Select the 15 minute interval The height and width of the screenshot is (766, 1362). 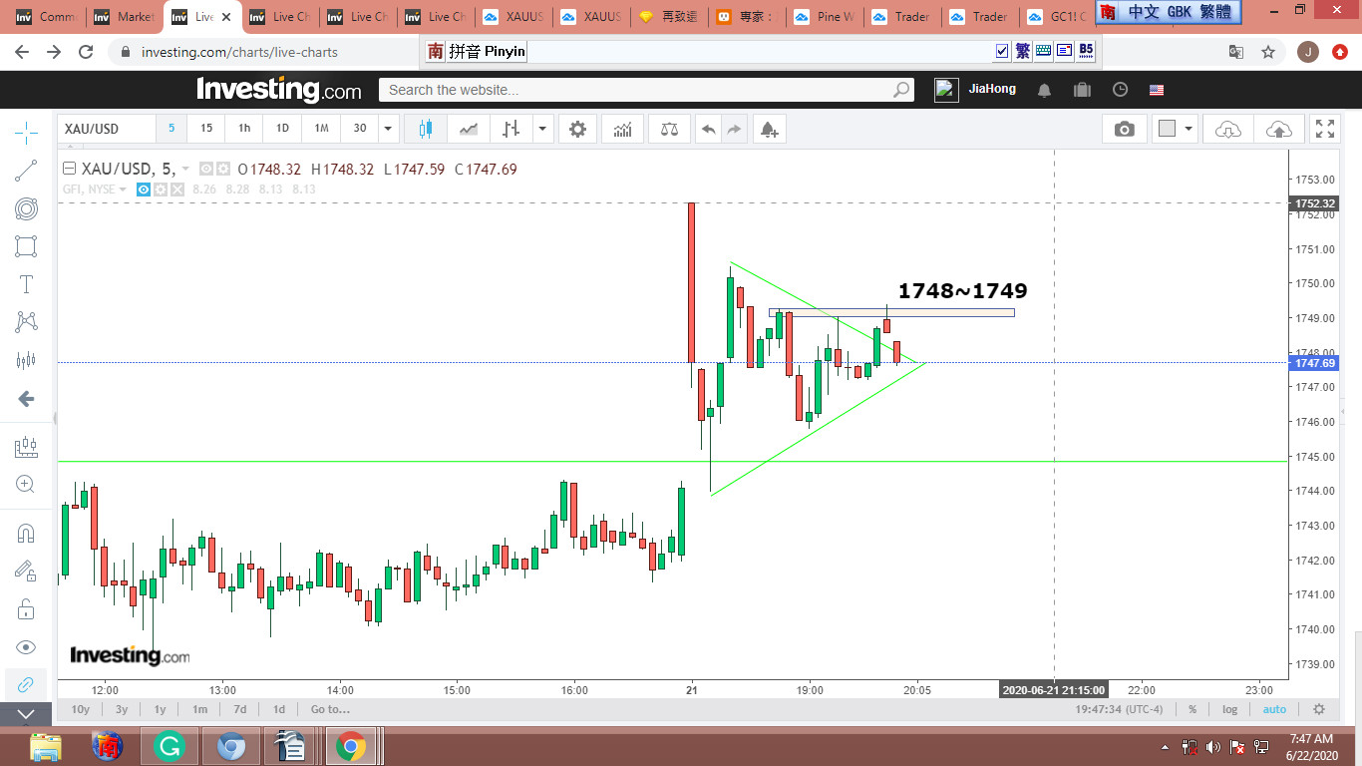pos(206,129)
